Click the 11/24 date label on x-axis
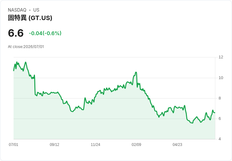 [x=96, y=145]
